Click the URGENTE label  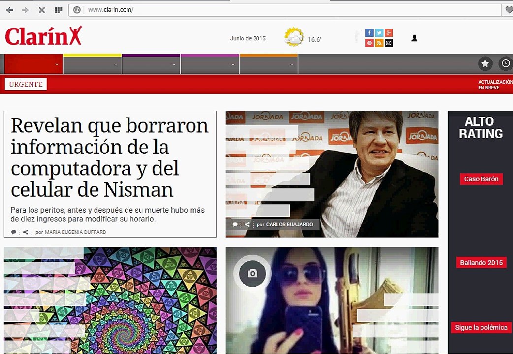point(26,84)
